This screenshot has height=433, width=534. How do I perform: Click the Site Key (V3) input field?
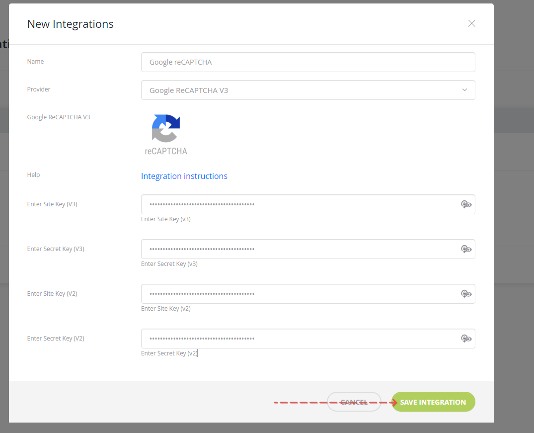pyautogui.click(x=308, y=204)
